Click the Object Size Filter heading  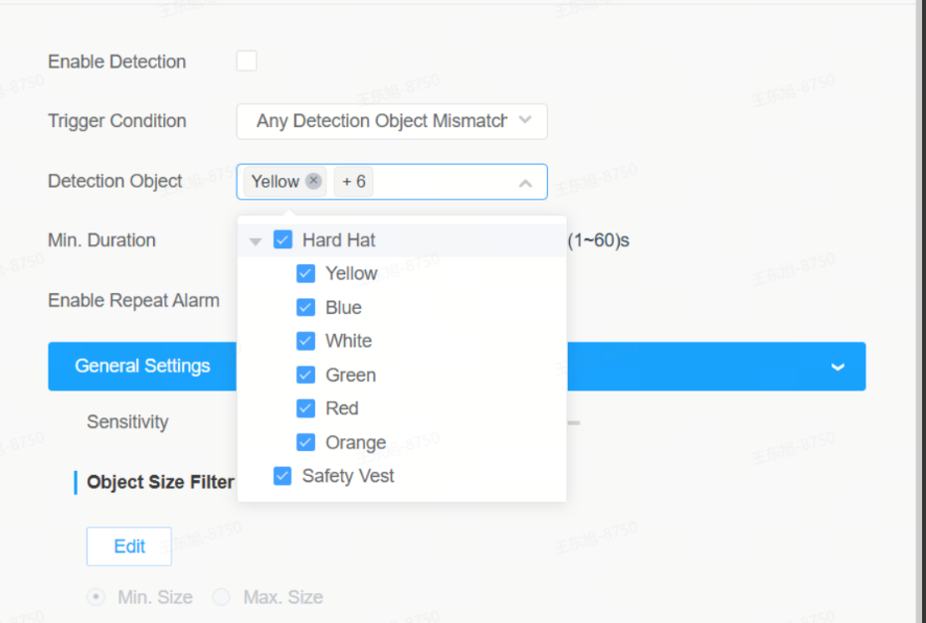(160, 482)
